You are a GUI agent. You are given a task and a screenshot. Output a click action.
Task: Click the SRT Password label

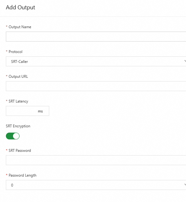[20, 151]
